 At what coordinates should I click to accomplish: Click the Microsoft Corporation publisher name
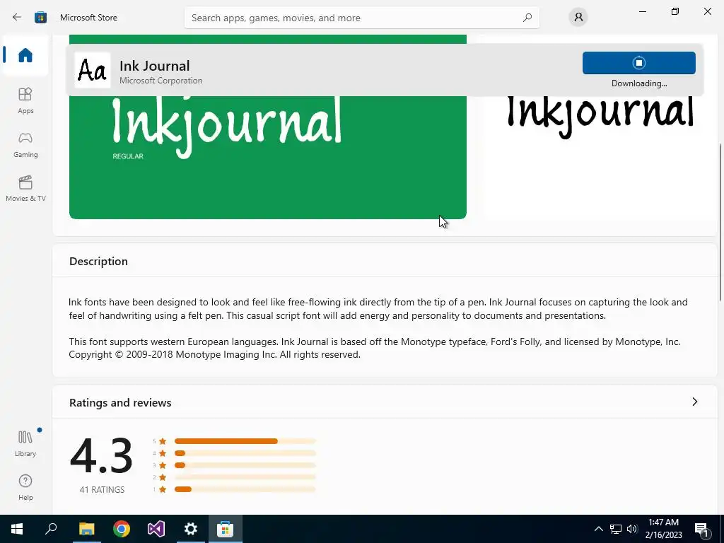point(160,81)
